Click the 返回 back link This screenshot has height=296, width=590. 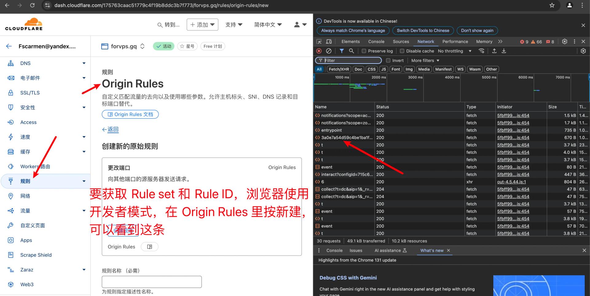[110, 129]
